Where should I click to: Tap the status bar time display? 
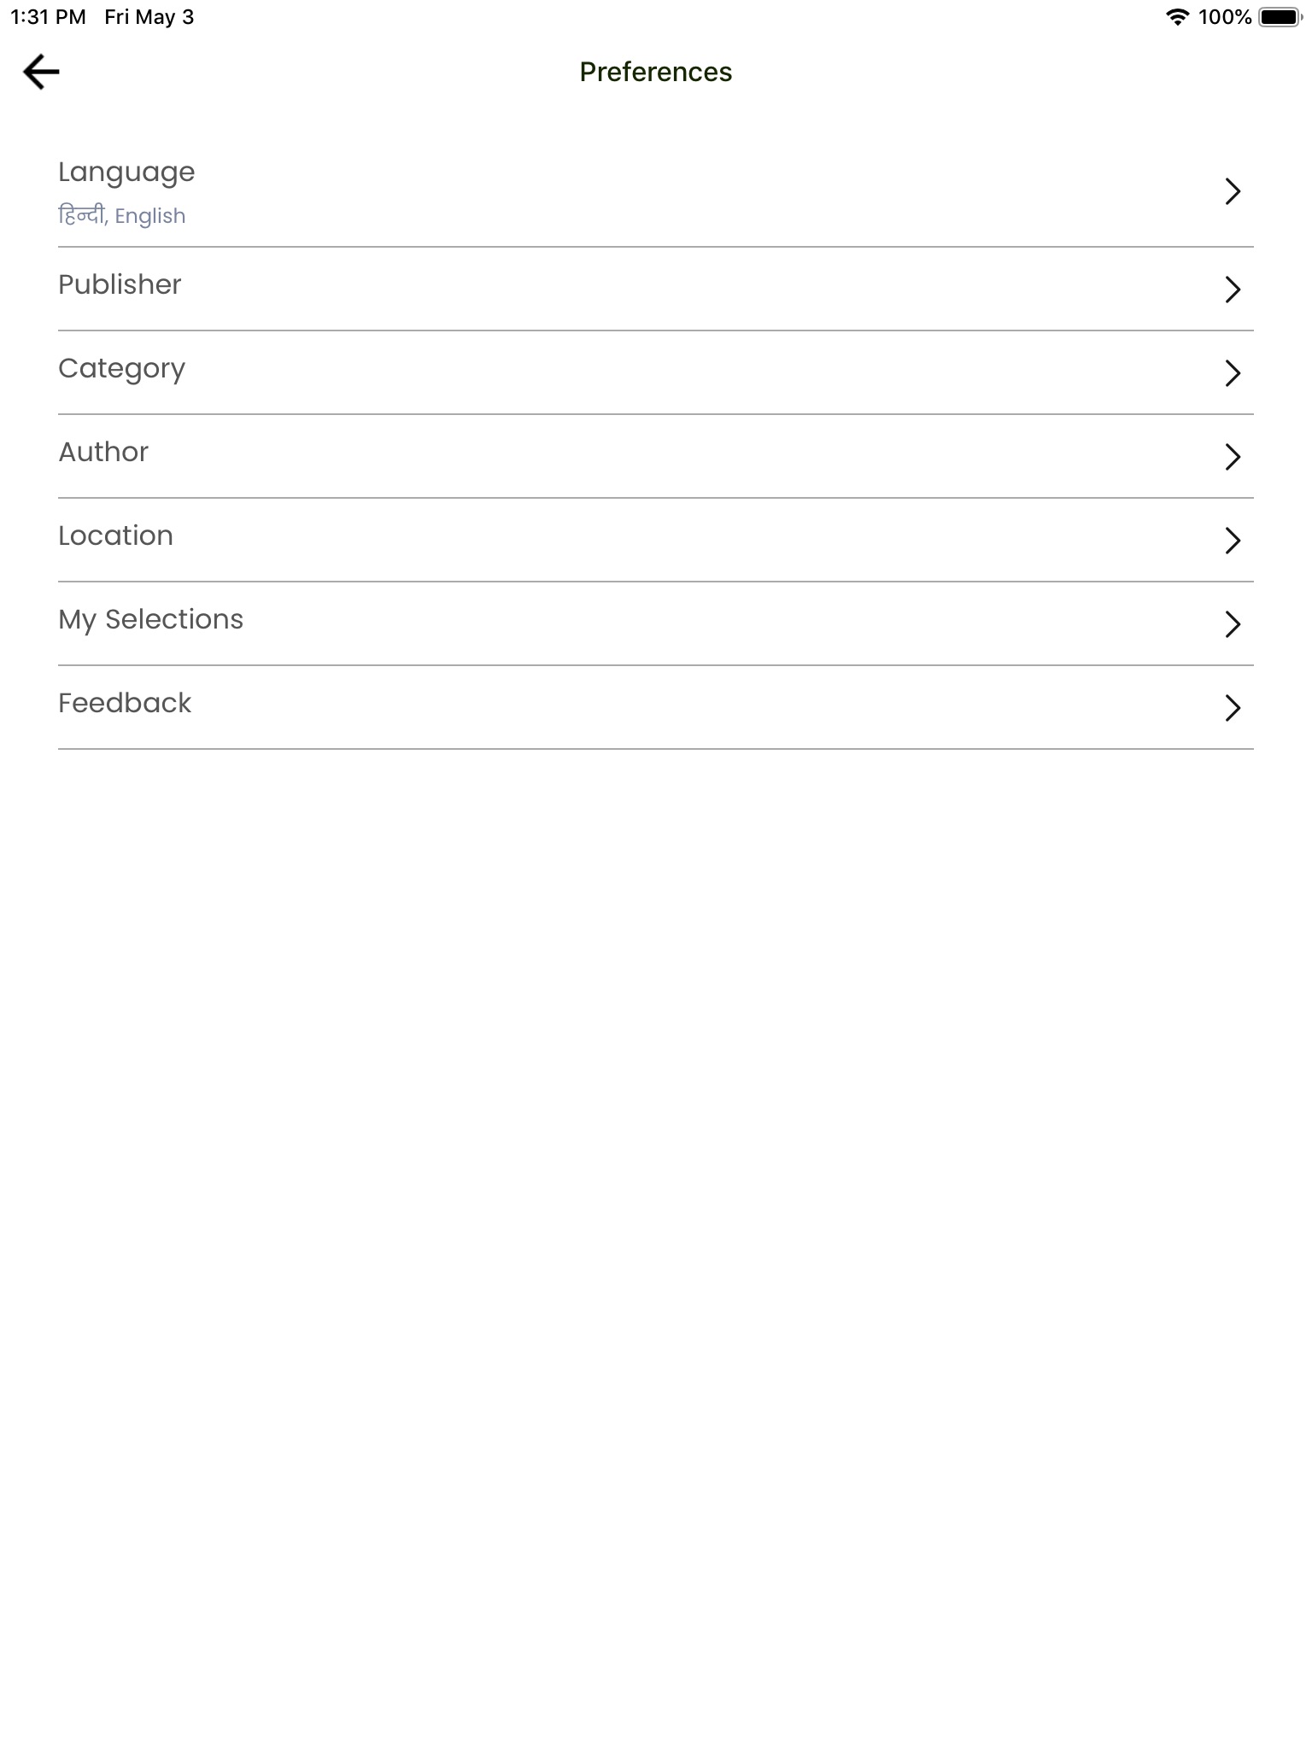click(x=48, y=17)
